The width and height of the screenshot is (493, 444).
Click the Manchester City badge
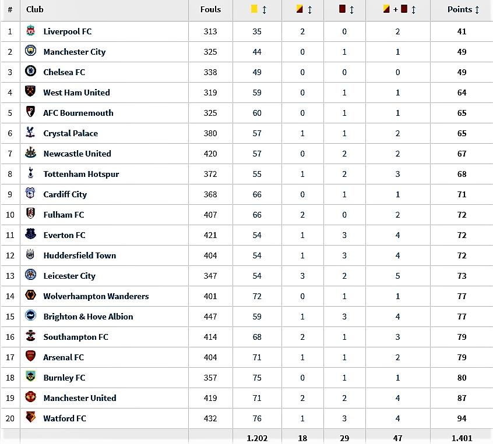(30, 52)
